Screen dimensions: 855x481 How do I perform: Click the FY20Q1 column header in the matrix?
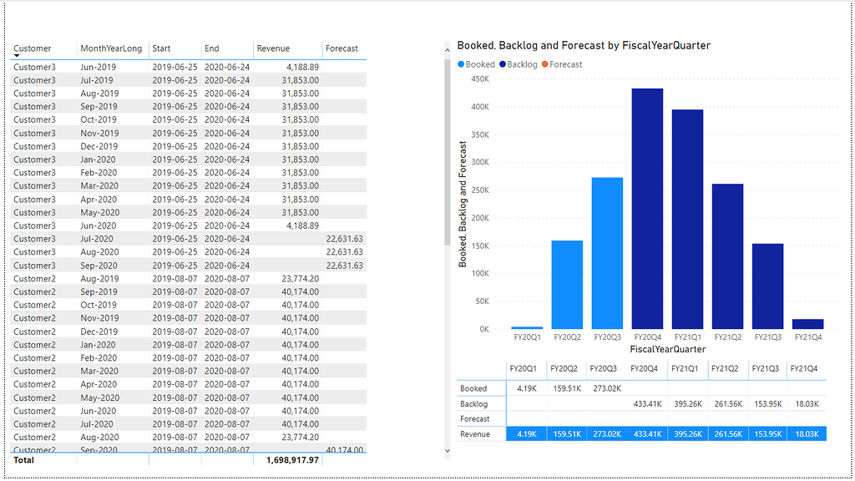[x=525, y=369]
